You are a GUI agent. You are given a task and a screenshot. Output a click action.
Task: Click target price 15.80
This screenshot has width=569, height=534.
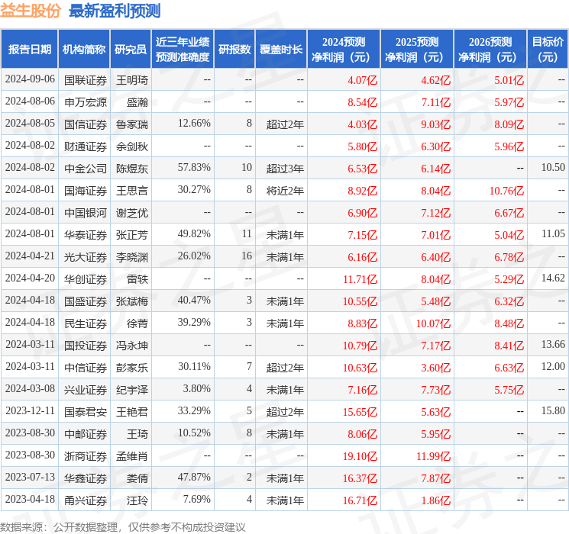coord(553,410)
